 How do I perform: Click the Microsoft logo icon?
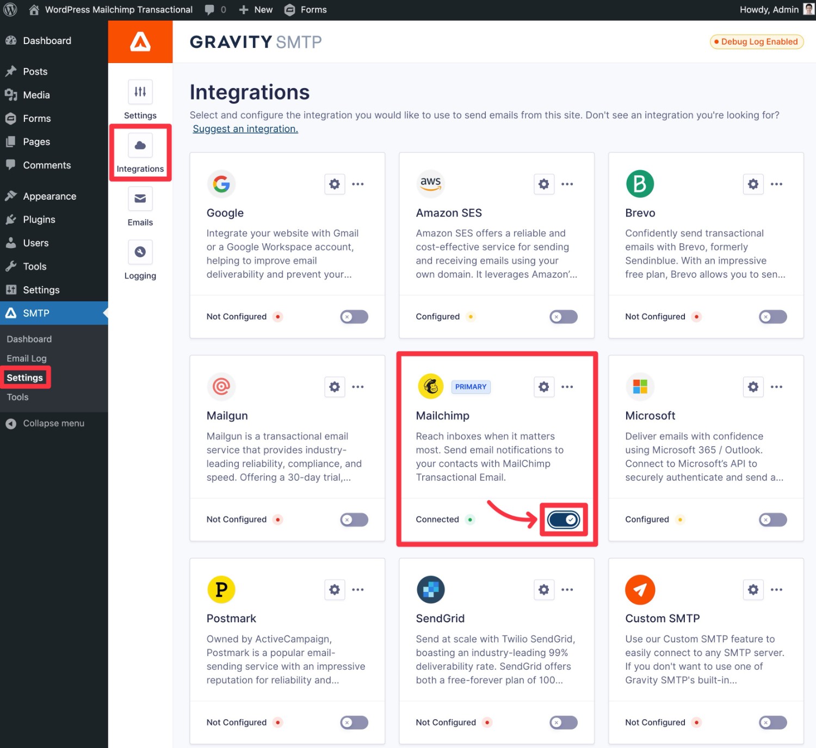pos(640,387)
